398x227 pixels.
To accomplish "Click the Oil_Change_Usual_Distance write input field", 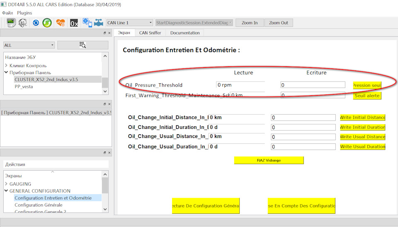I will click(303, 137).
